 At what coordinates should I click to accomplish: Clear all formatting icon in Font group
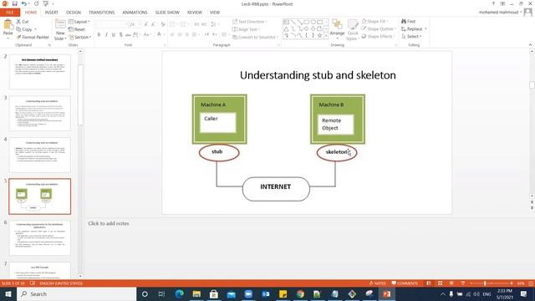coord(163,24)
